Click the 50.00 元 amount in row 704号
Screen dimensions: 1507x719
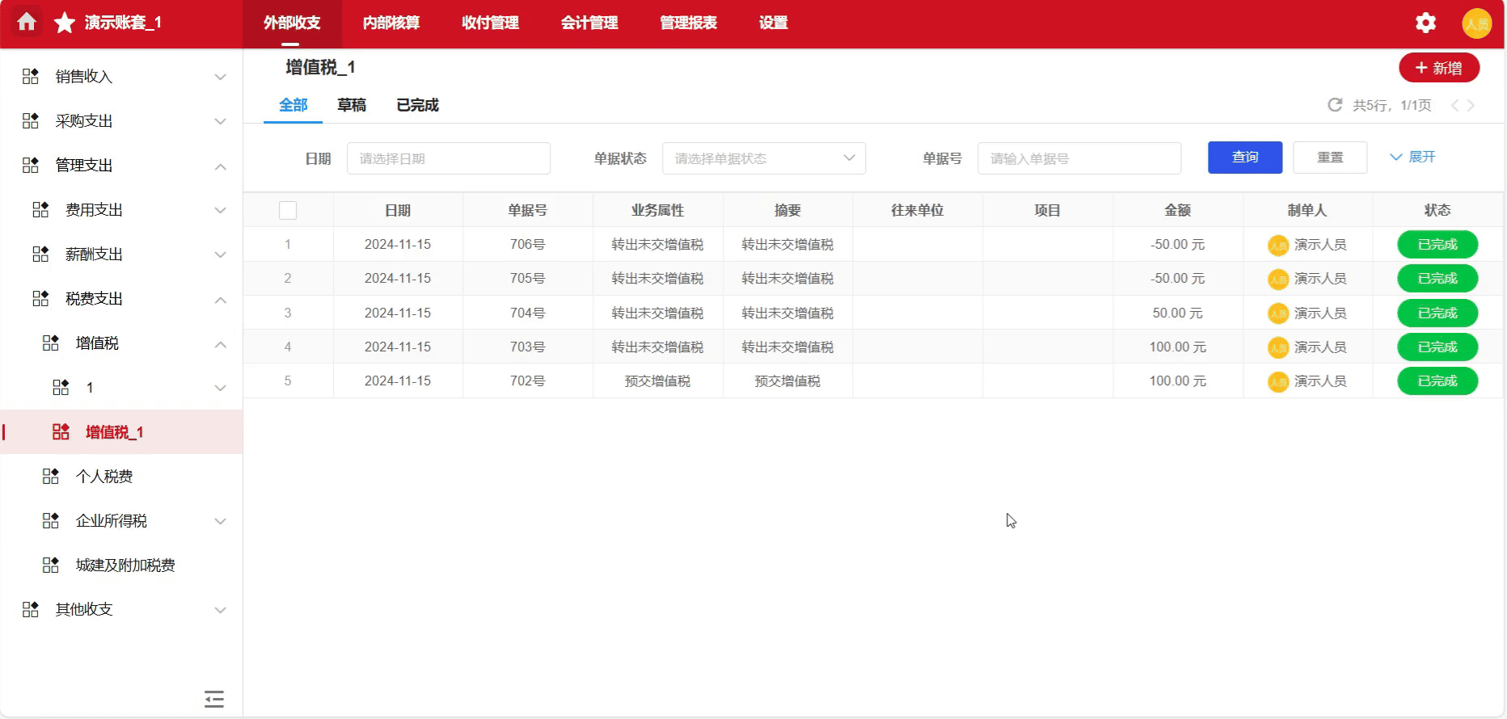(x=1178, y=313)
